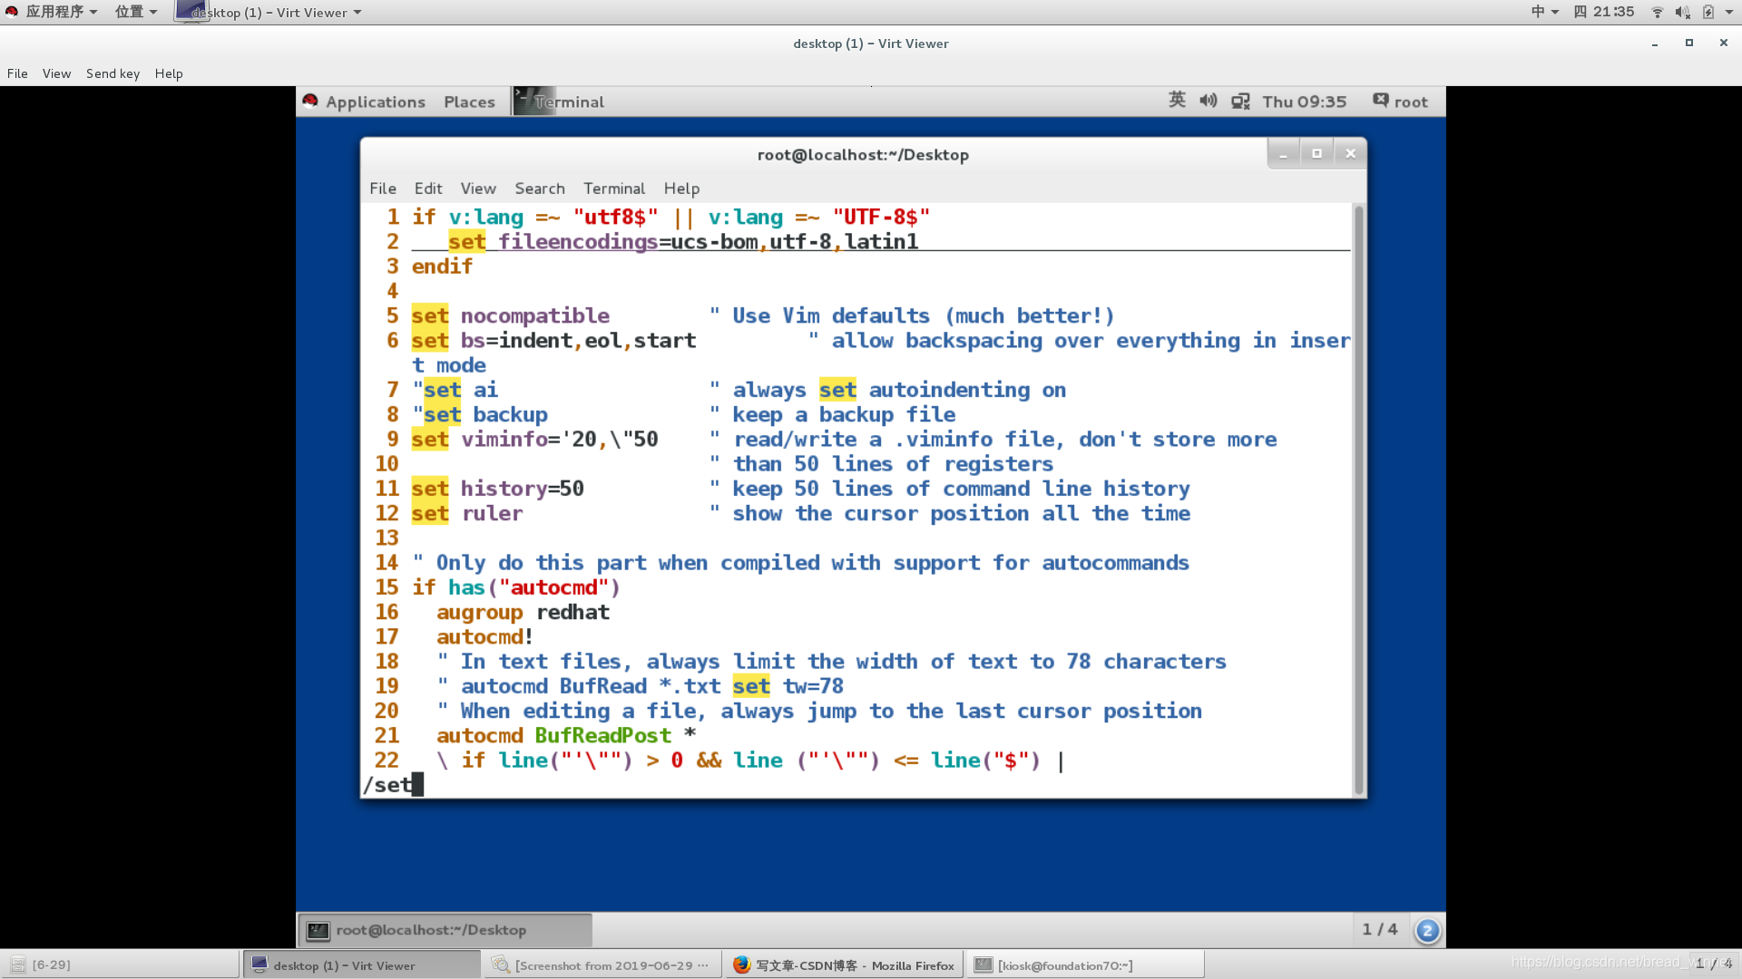1742x979 pixels.
Task: Open the Terminal window's File menu
Action: 382,189
